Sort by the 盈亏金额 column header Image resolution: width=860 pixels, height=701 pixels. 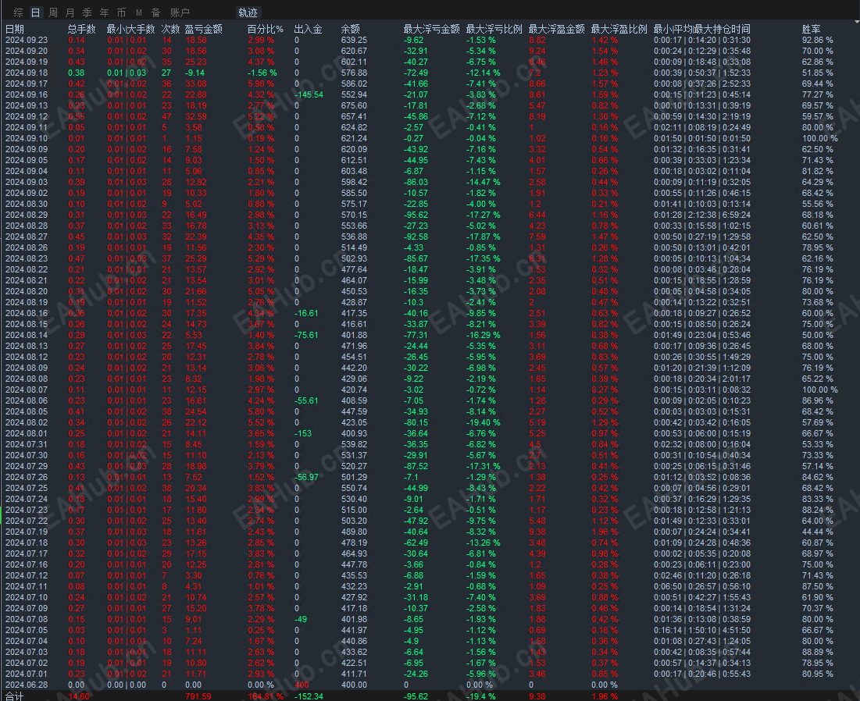pyautogui.click(x=204, y=29)
